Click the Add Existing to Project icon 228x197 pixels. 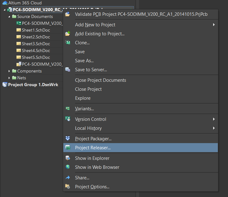(68, 33)
